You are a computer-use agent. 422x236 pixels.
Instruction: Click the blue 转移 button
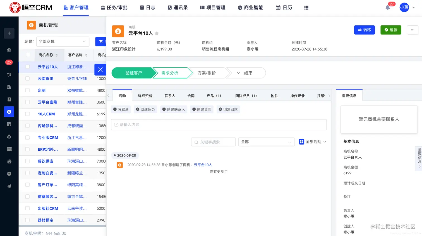364,30
